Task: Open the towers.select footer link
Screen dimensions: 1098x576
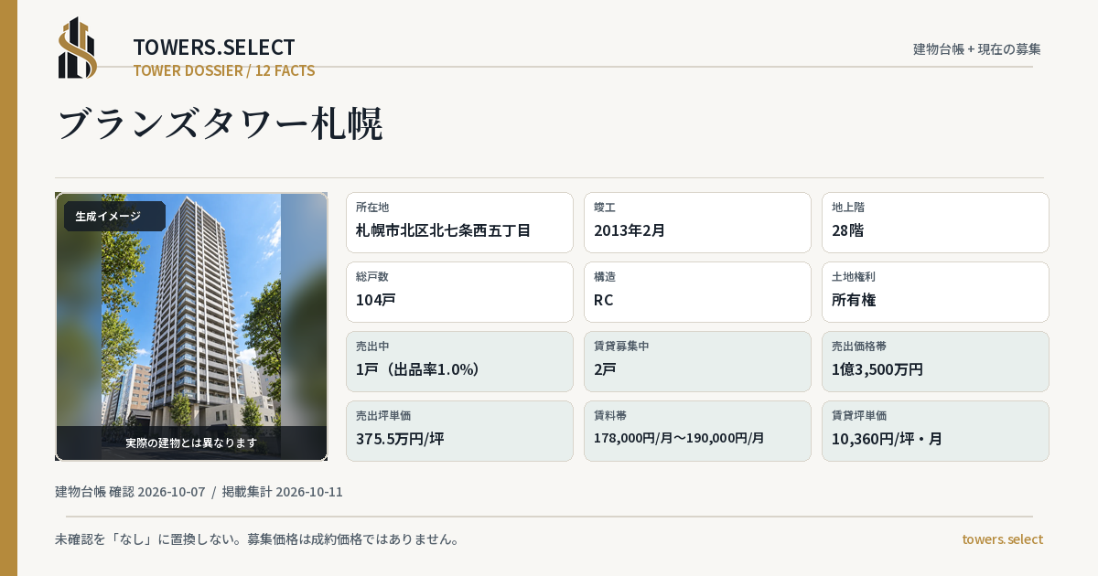Action: [x=1002, y=539]
